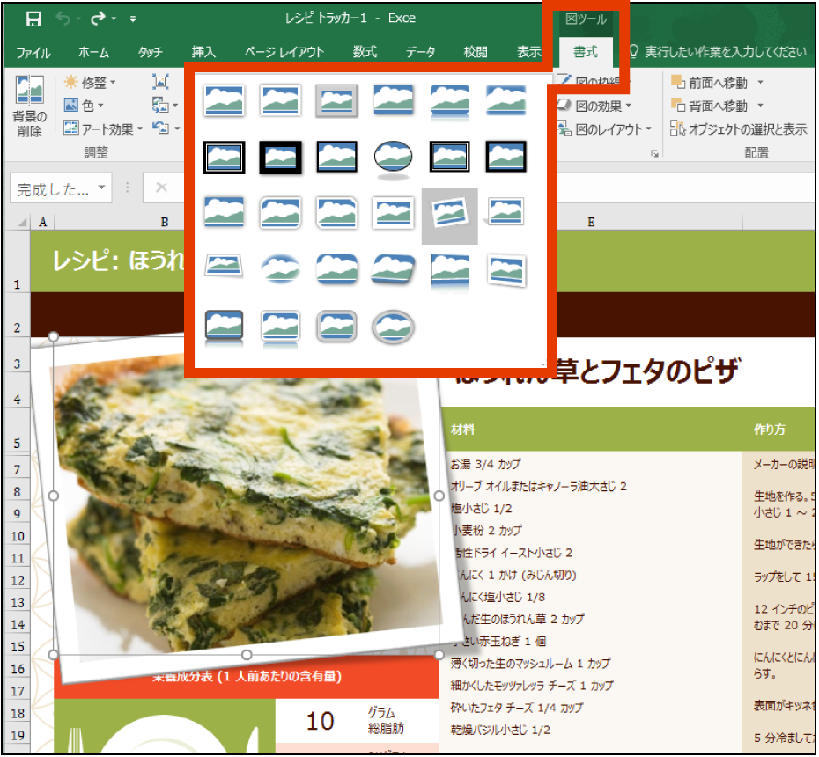Click オブジェクトの選択と表示
Image resolution: width=819 pixels, height=757 pixels.
click(x=739, y=129)
